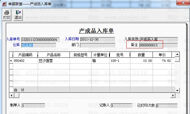Screen dimensions: 190x114
Task: Click the app icon in the title bar
Action: pos(4,4)
